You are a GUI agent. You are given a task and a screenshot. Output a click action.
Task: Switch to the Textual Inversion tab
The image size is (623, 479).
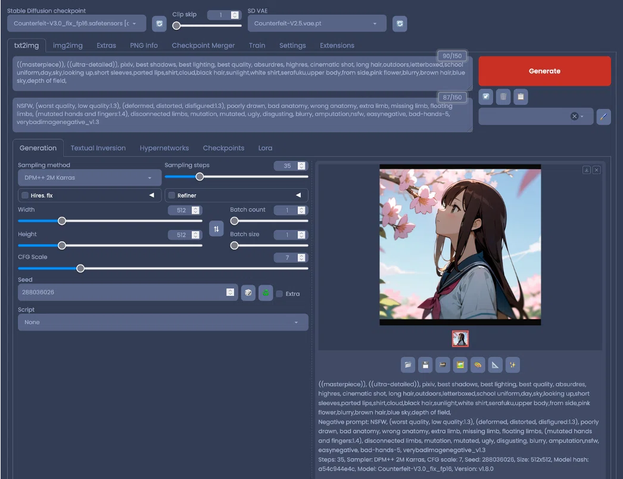(98, 148)
